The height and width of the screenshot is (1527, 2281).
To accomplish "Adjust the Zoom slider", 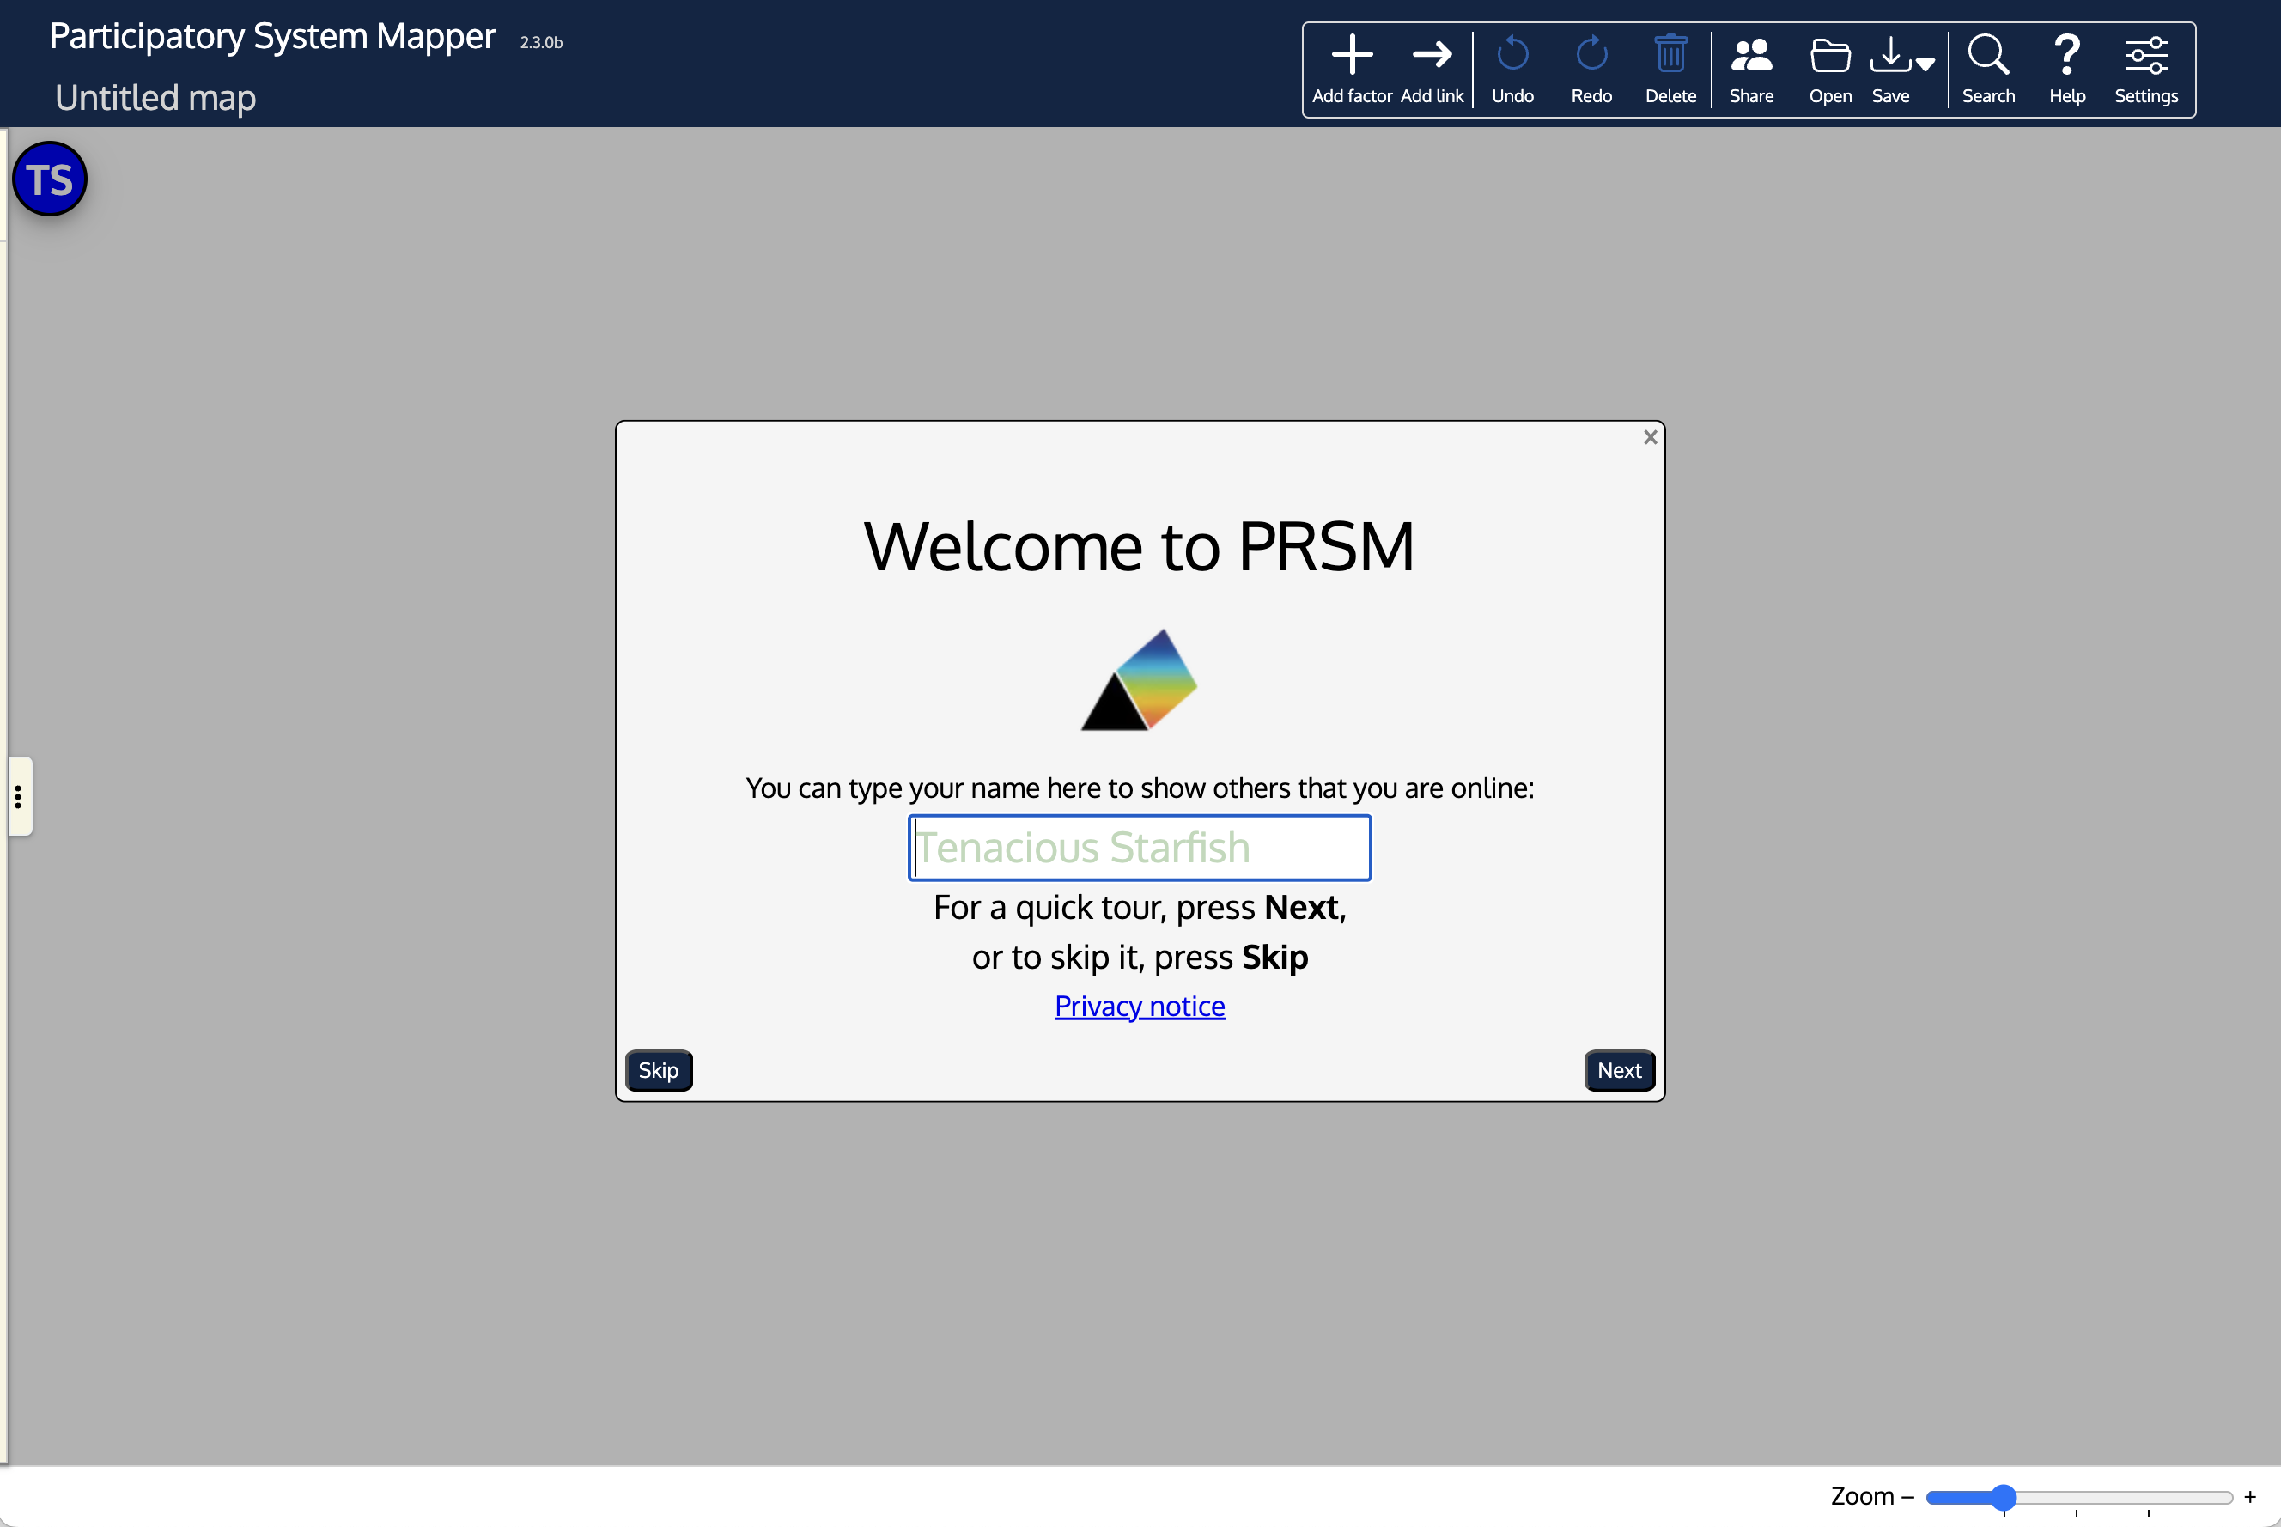I will [2078, 1497].
